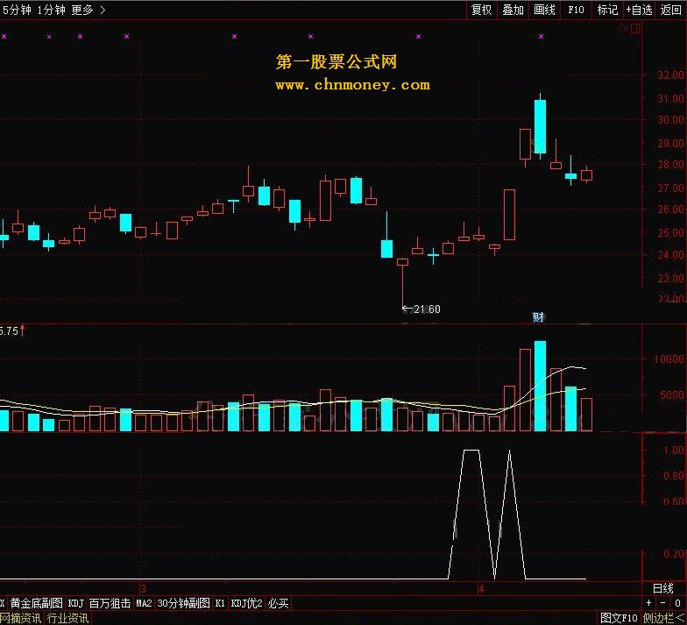Open the 复权 adjustment option
This screenshot has height=625, width=687.
click(482, 10)
